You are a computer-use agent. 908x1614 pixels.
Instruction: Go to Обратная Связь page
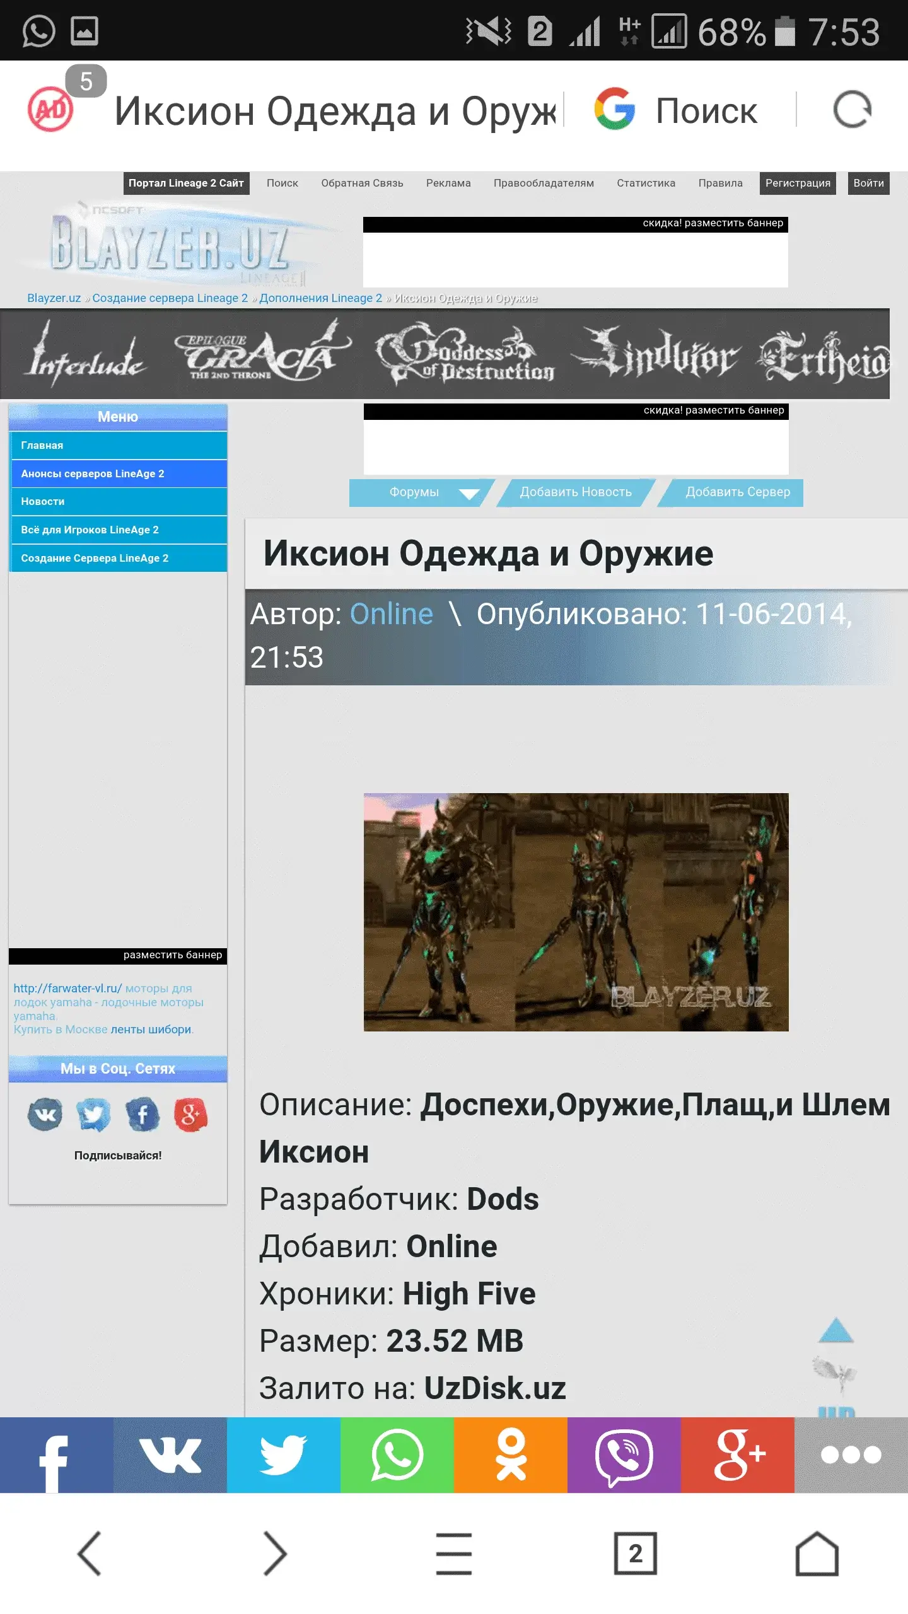[x=362, y=183]
